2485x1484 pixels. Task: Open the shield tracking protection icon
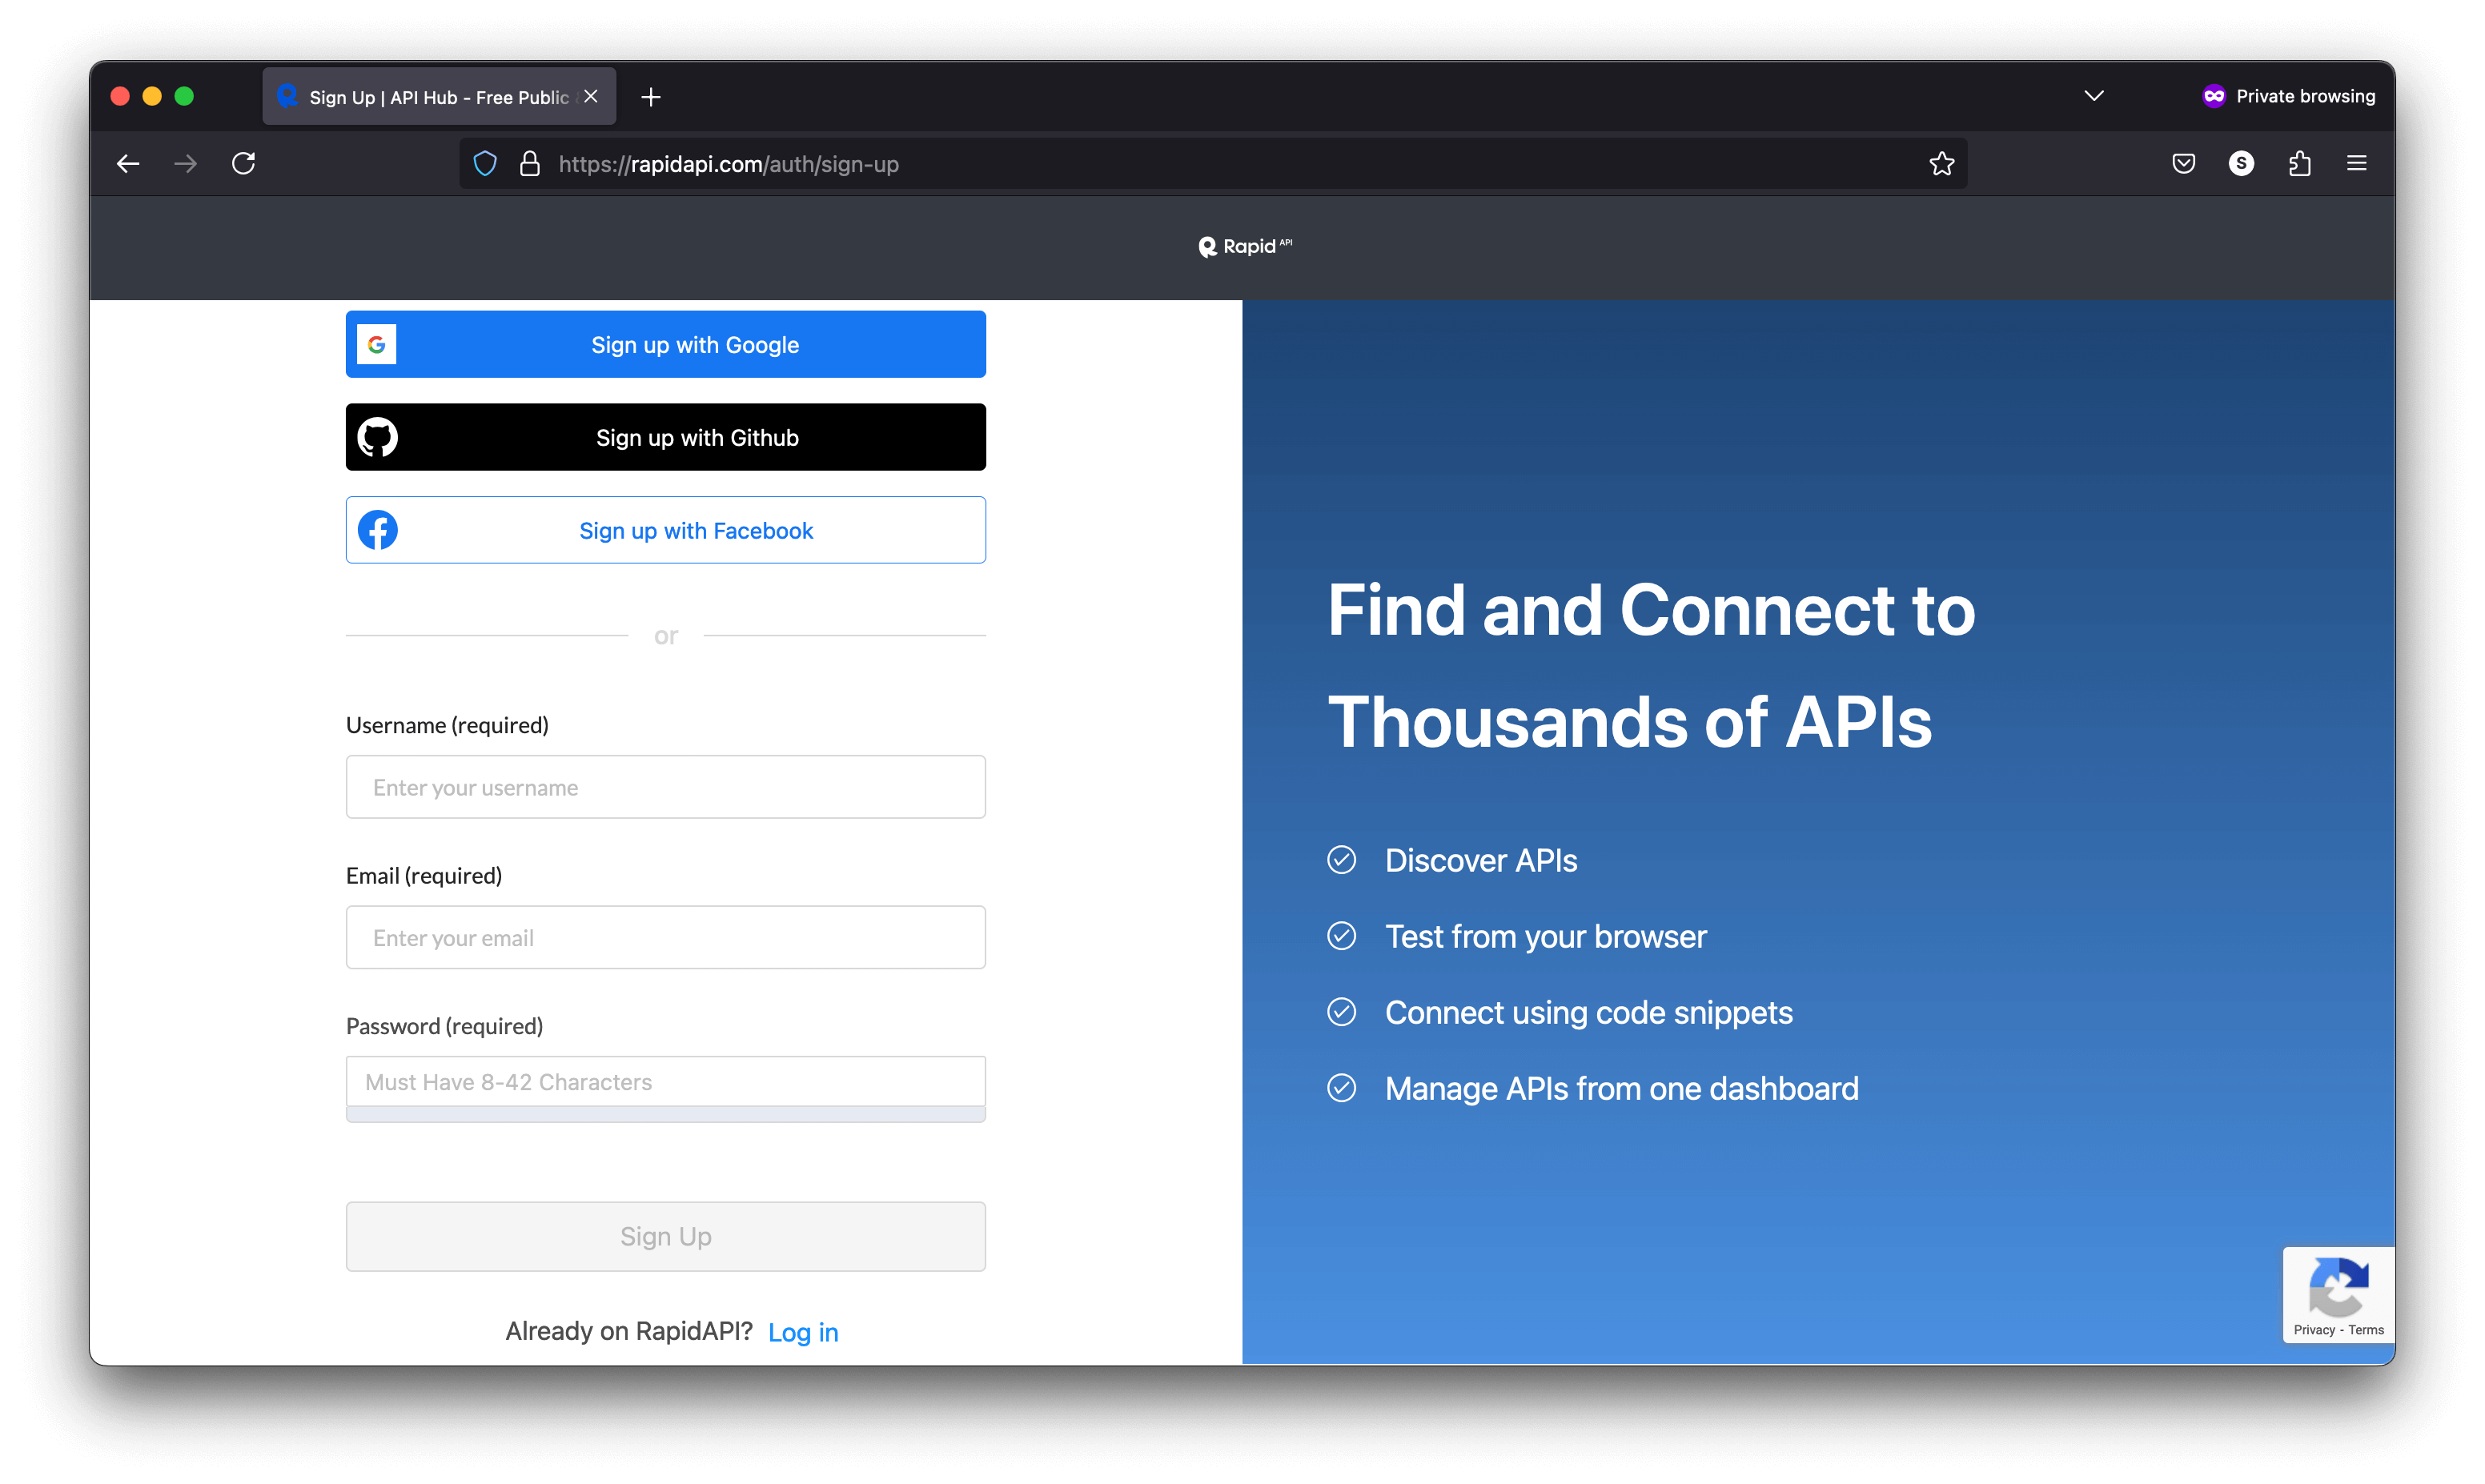[x=484, y=163]
